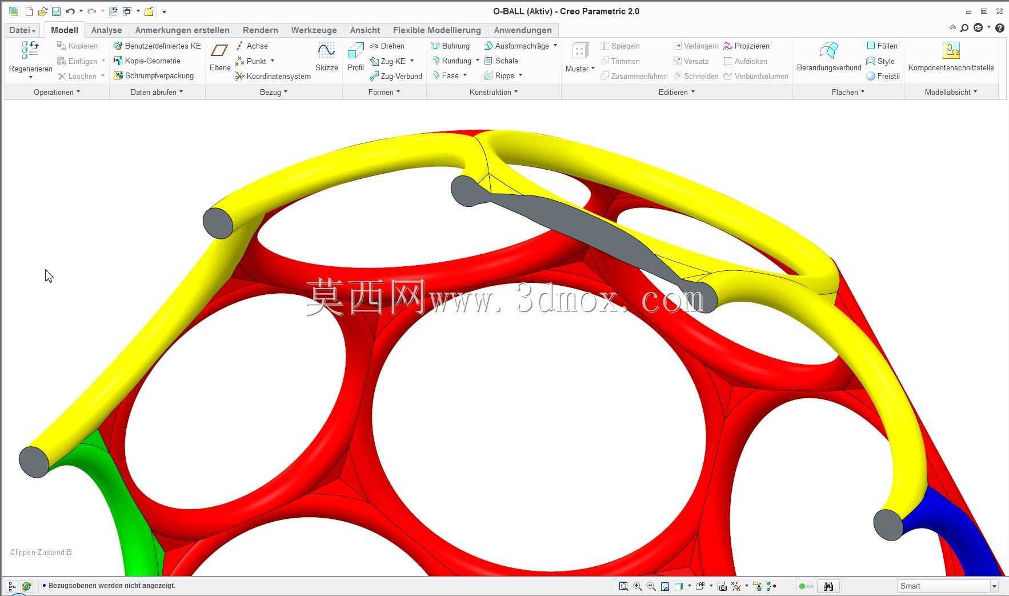1009x596 pixels.
Task: Switch to the Analyse tab
Action: coord(106,30)
